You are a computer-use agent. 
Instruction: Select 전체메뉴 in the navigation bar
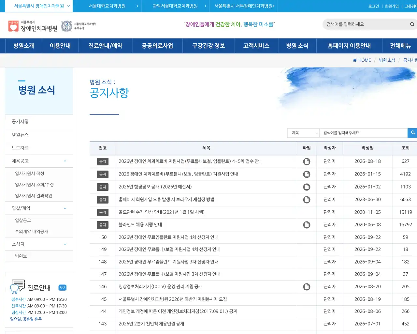click(x=400, y=46)
